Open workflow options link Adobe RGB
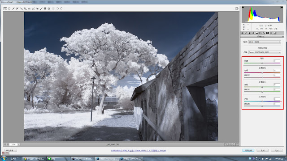The image size is (287, 161). point(139,150)
